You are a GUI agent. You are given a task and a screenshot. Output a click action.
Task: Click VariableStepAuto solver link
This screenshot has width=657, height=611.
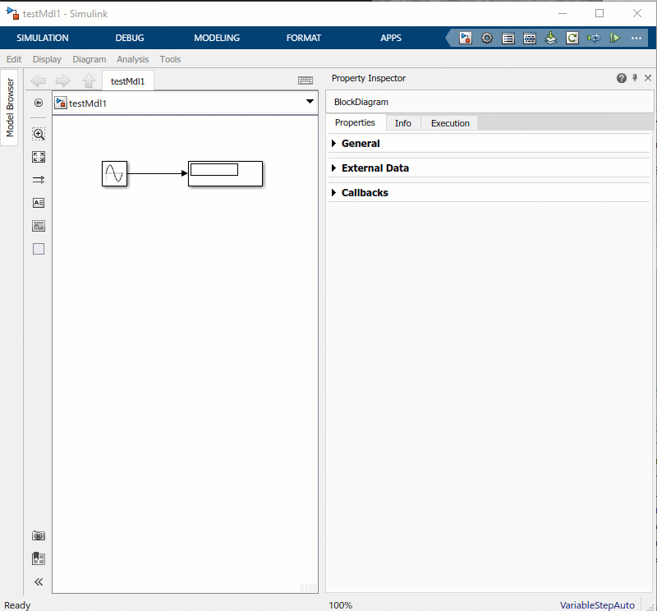tap(597, 605)
